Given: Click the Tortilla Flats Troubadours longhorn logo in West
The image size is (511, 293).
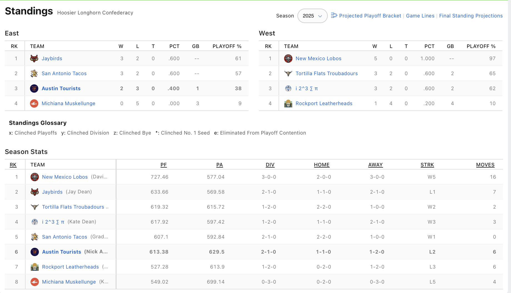Looking at the screenshot, I should 288,74.
